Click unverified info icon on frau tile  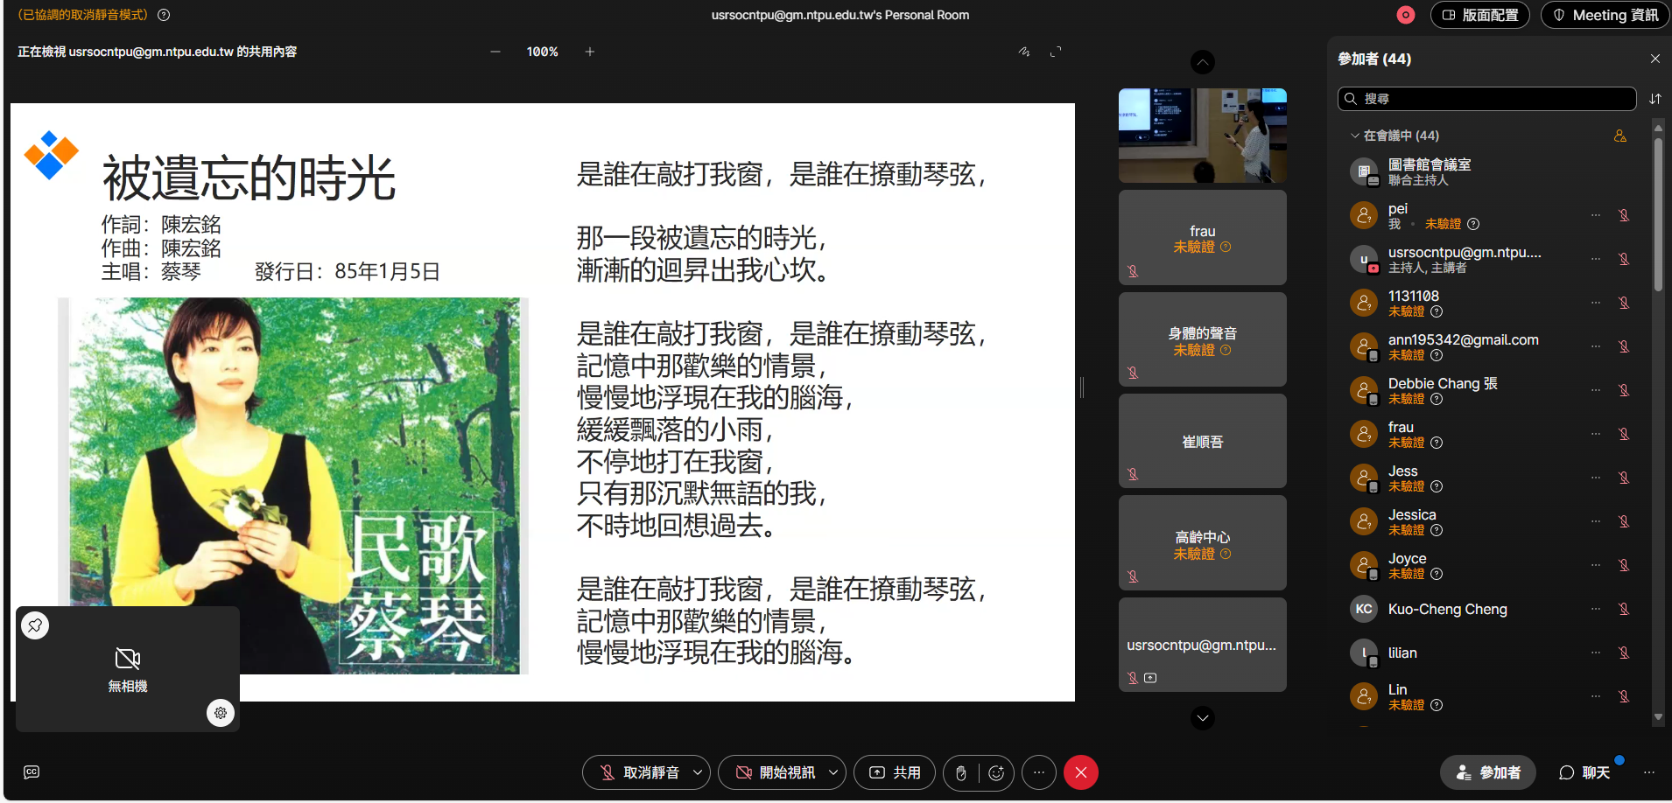[x=1226, y=247]
